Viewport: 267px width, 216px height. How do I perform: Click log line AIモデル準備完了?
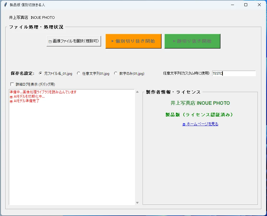(x=24, y=101)
